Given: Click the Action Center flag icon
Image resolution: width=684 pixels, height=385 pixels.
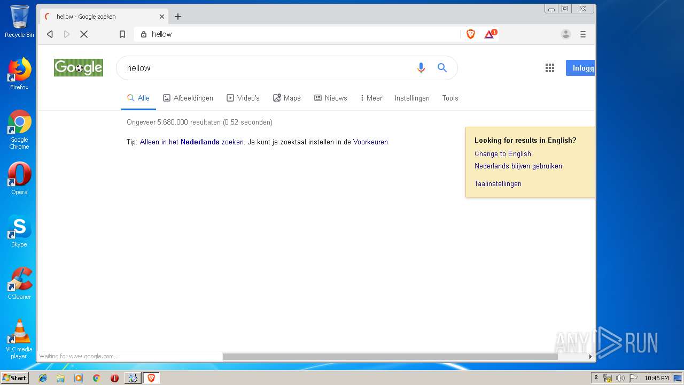Looking at the screenshot, I should coord(633,378).
